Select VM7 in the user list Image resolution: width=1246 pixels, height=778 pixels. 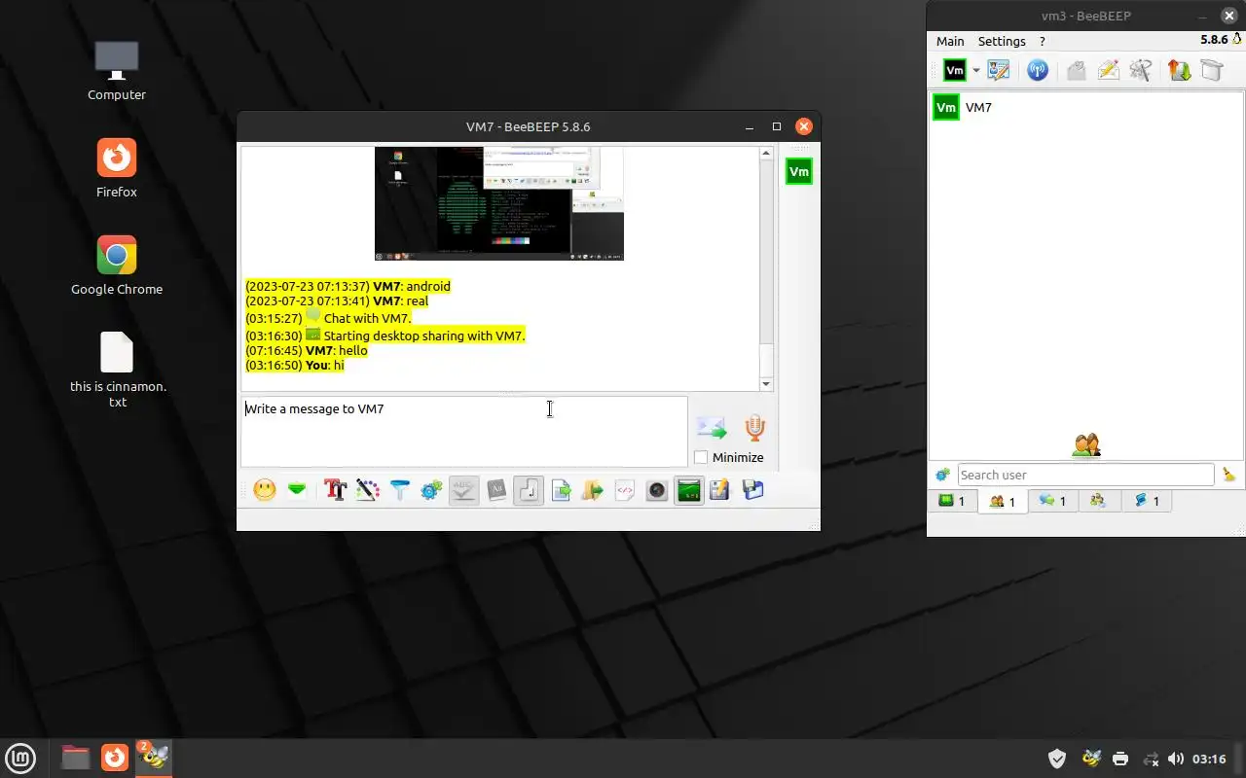click(x=1085, y=108)
